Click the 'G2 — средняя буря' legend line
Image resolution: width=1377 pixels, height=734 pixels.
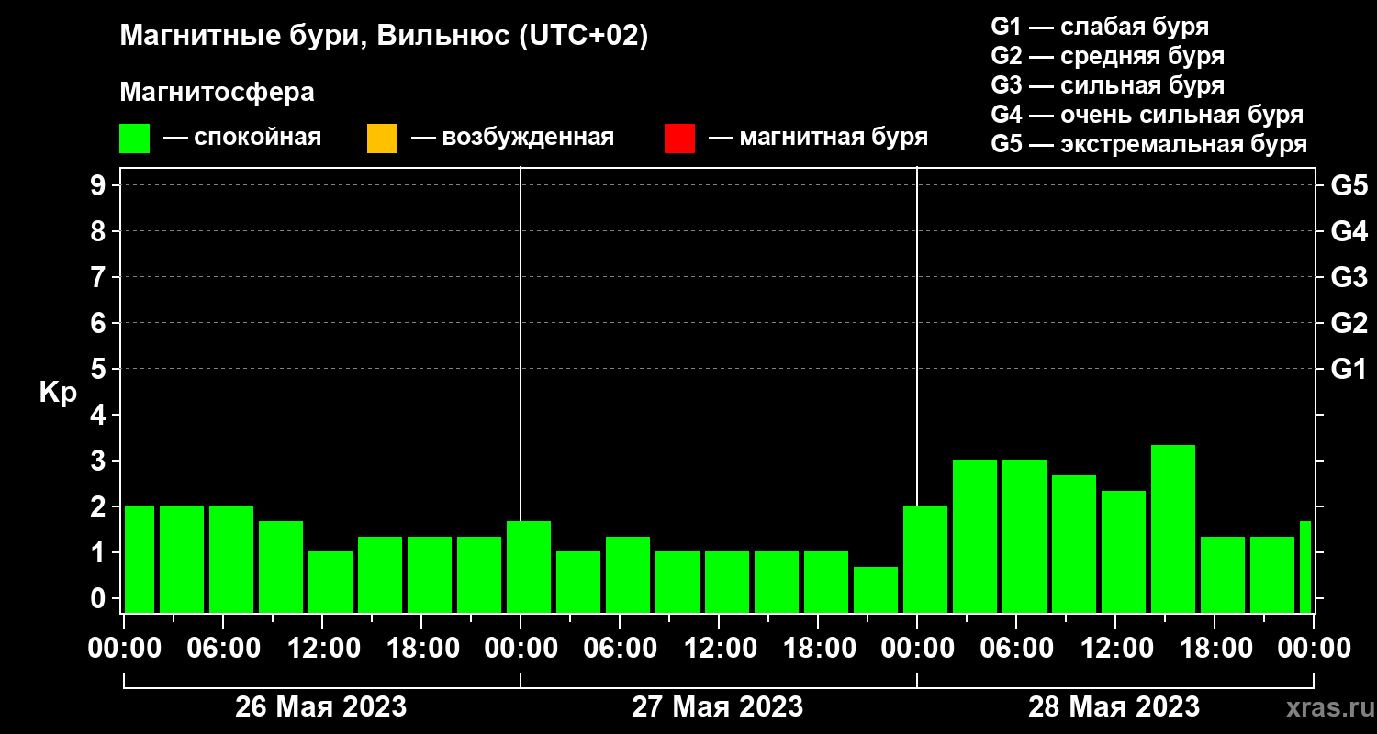tap(1107, 56)
